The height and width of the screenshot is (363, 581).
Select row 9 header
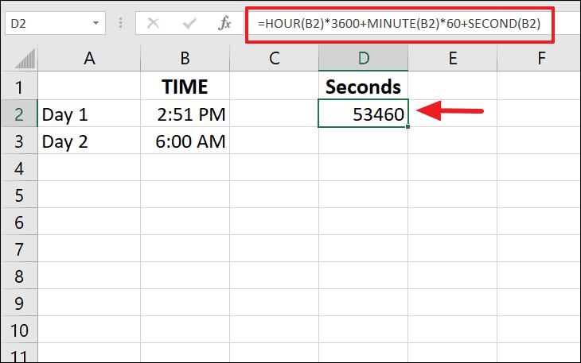click(x=19, y=303)
